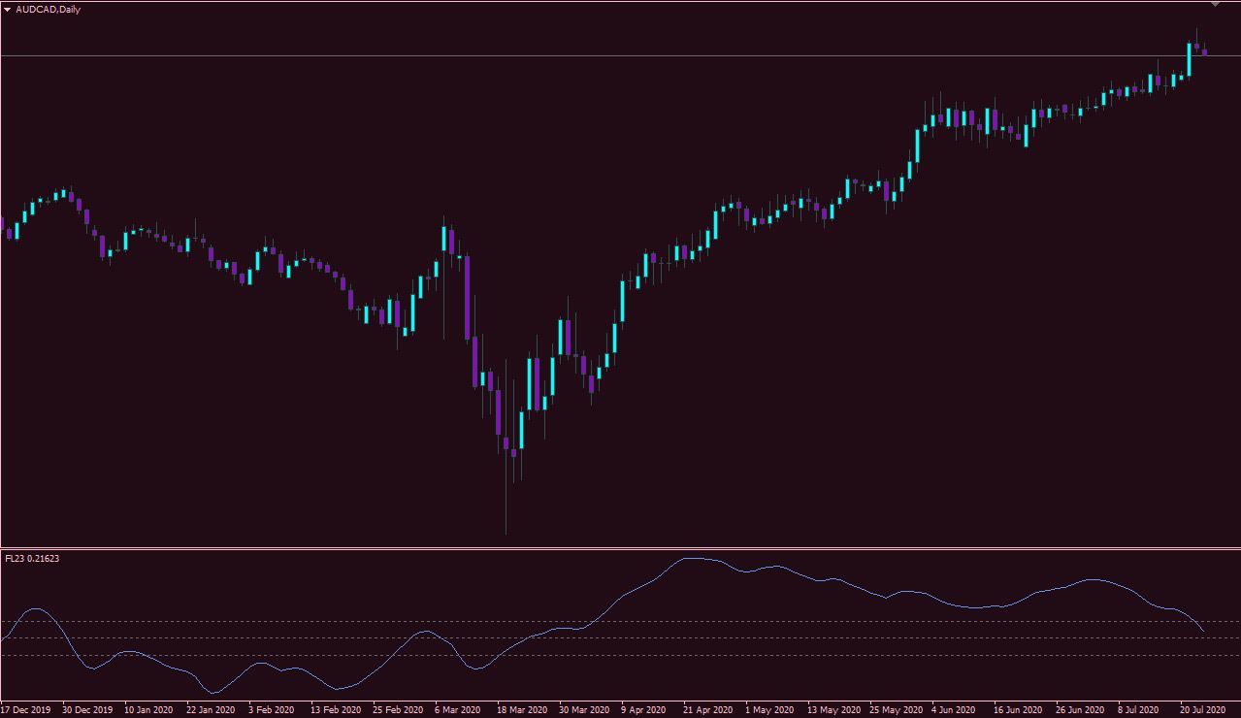This screenshot has height=718, width=1241.
Task: Select the chart shift triangle marker
Action: [x=1215, y=5]
